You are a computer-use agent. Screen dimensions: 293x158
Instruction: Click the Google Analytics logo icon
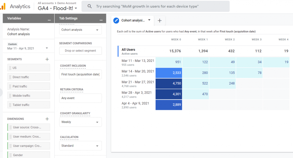tap(3, 6)
